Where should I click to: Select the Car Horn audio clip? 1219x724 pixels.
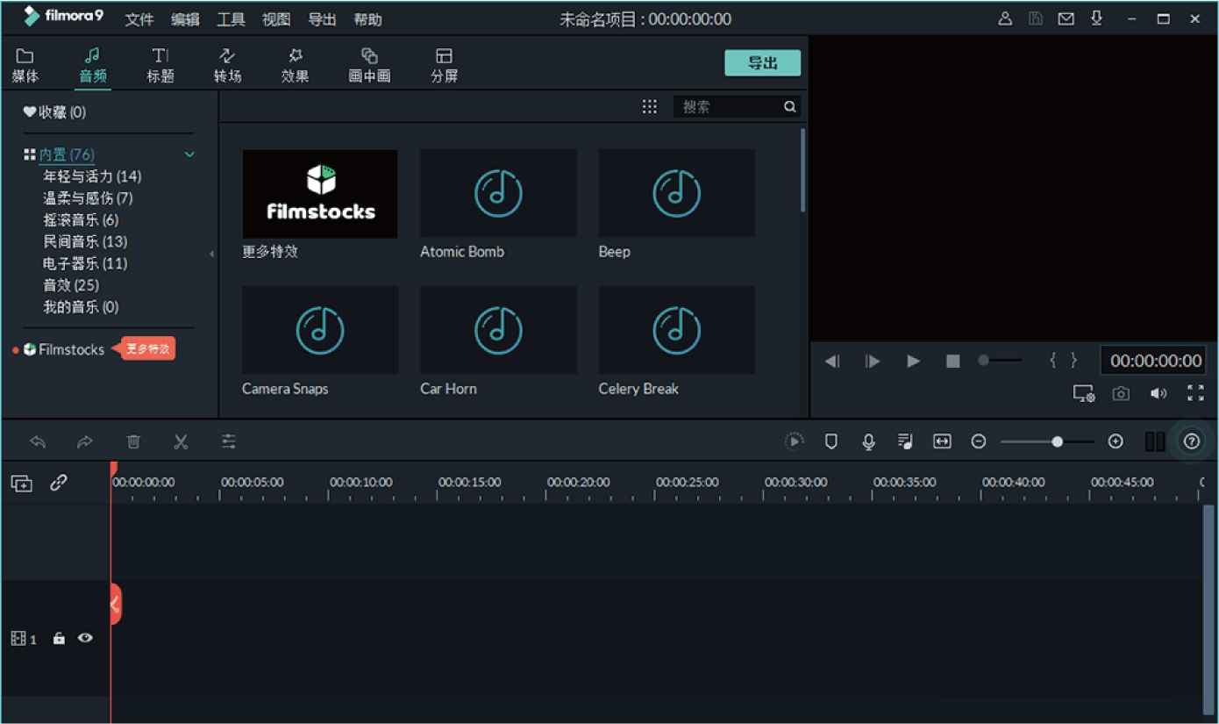498,330
